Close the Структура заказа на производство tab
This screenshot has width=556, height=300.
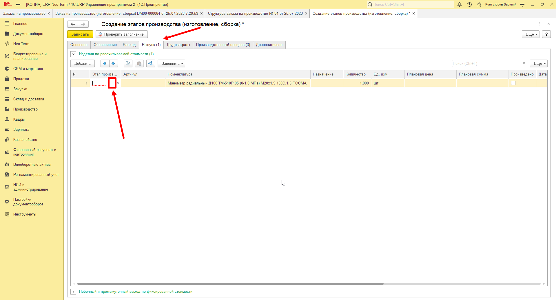coord(306,13)
